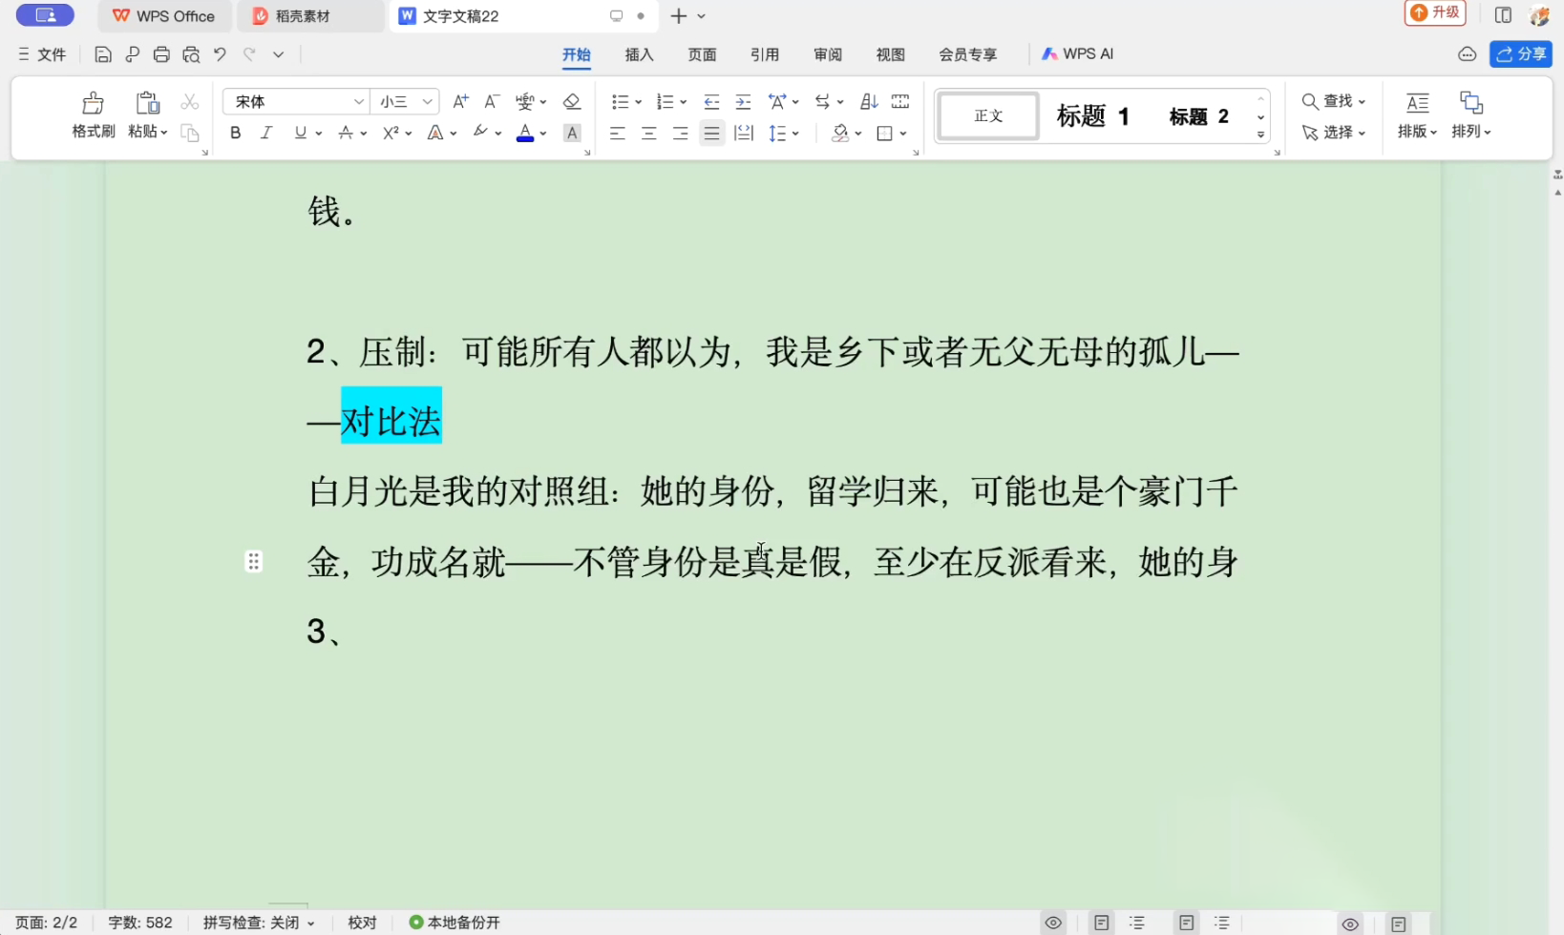Click the Save icon in quick access toolbar

103,54
